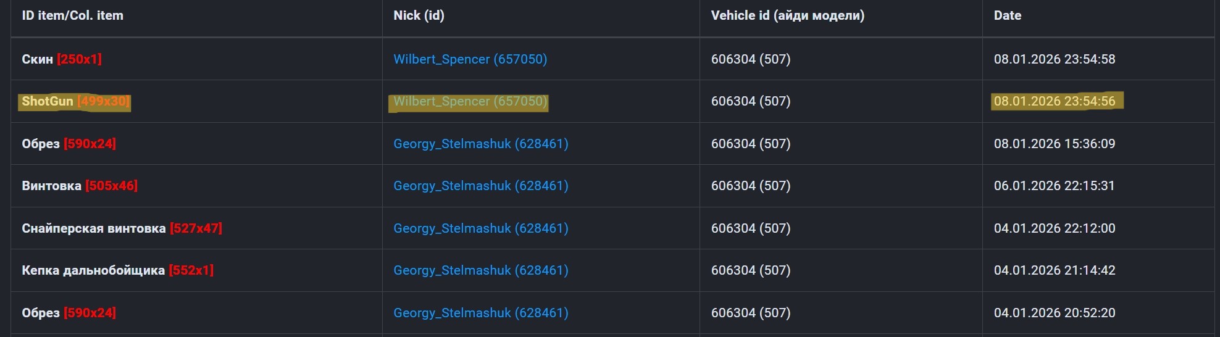Click the "Vehicle id (айди модели)" header

(x=787, y=15)
